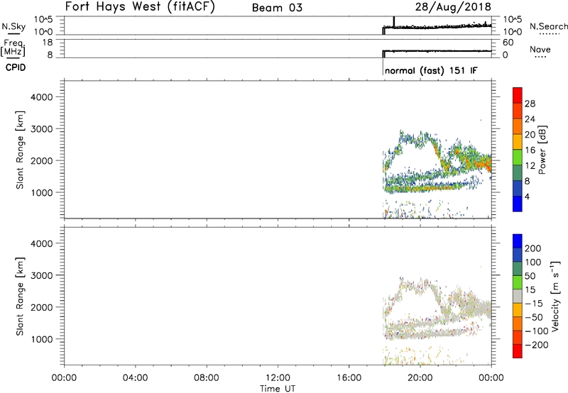Click the '16:00' time tick label
Image resolution: width=568 pixels, height=393 pixels.
349,378
